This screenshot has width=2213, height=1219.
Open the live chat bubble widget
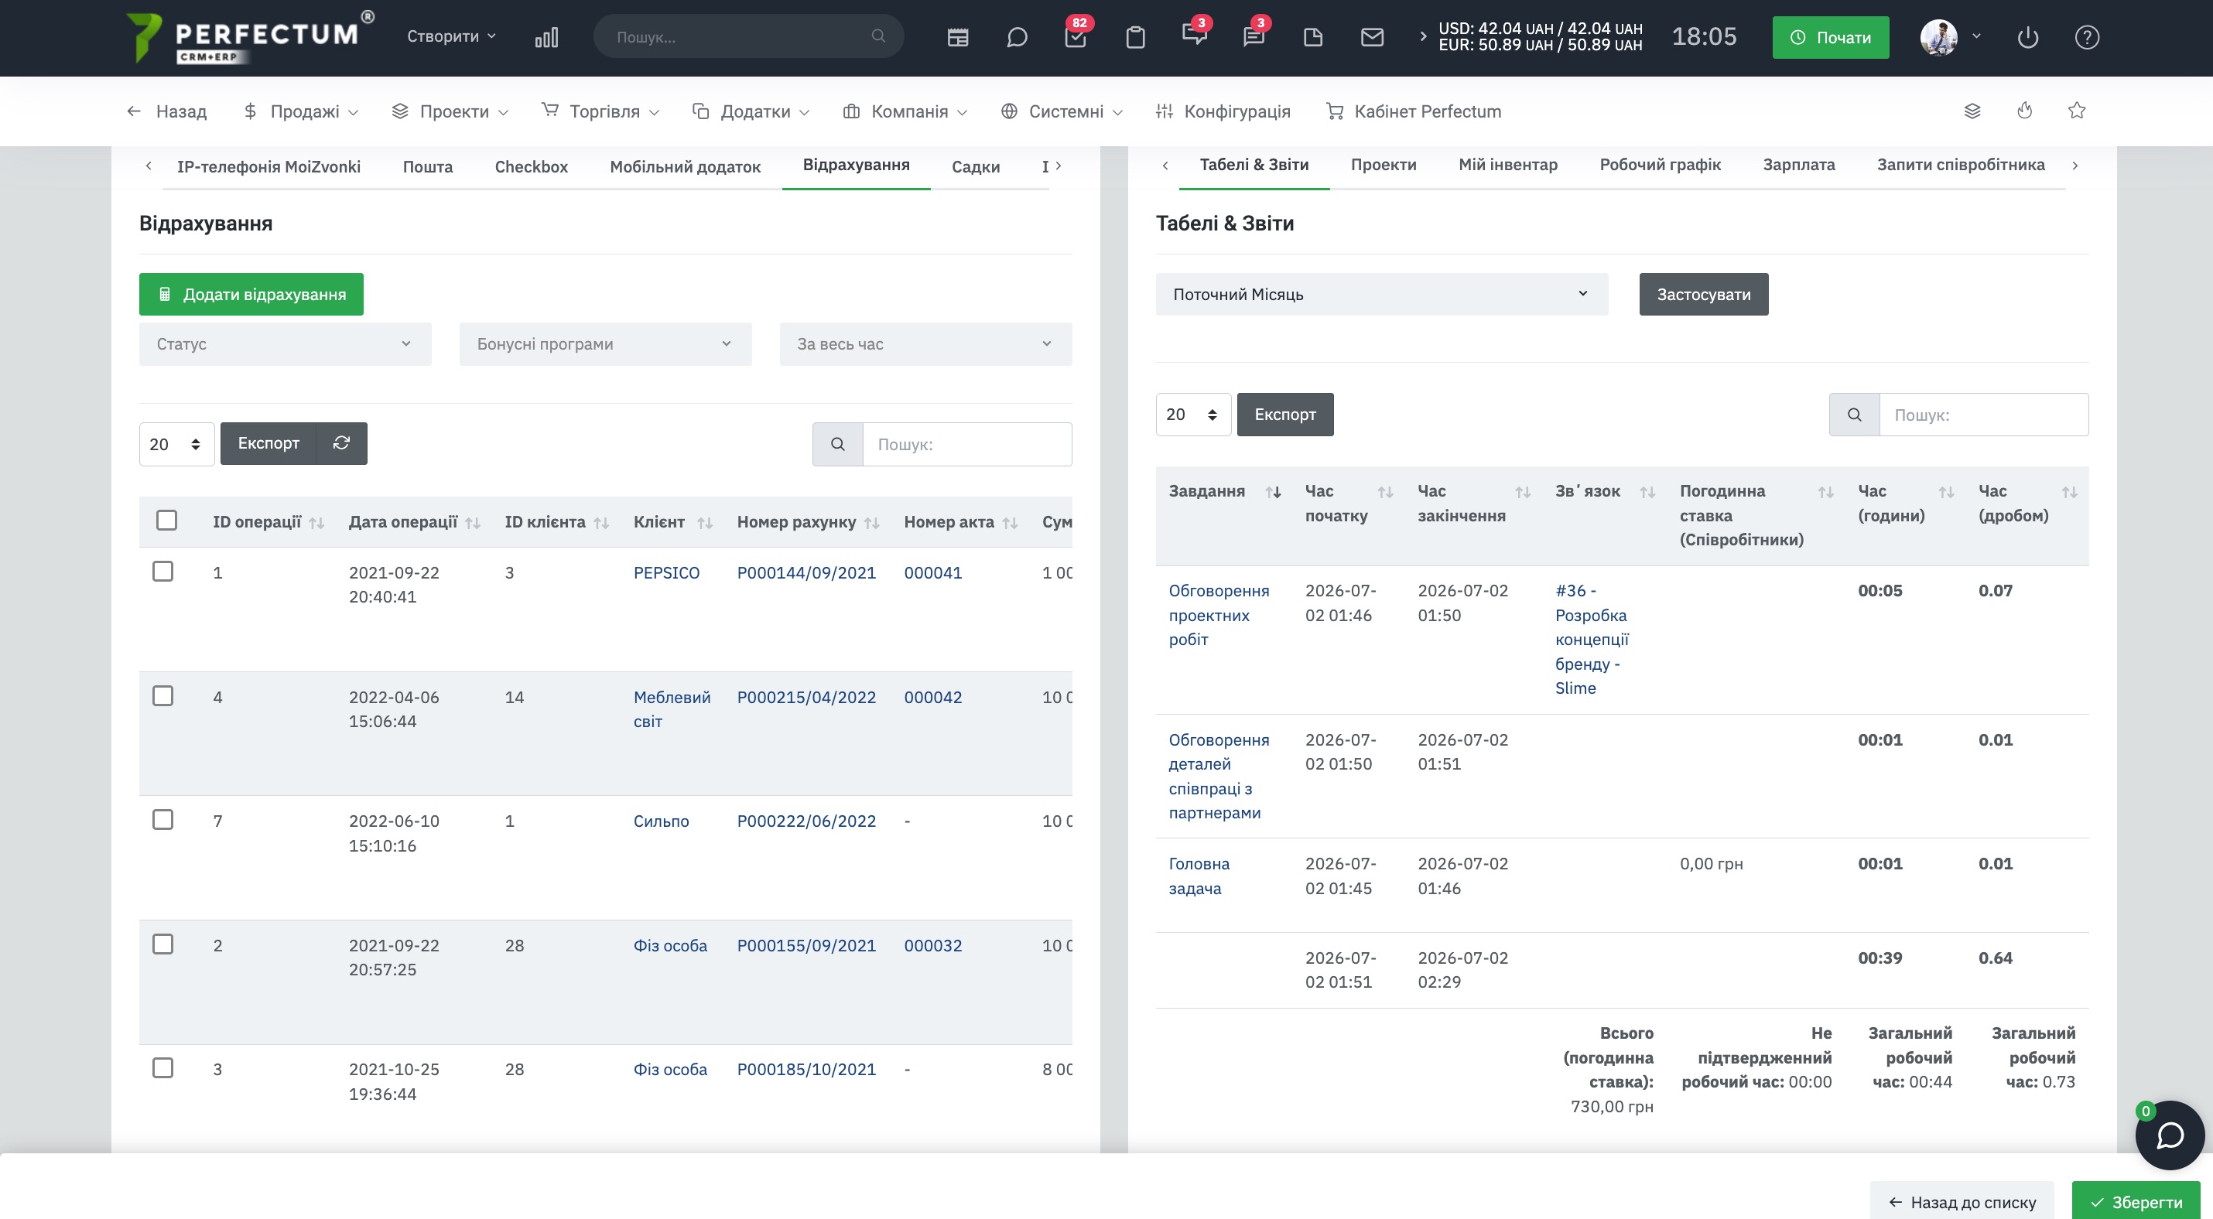point(2170,1135)
